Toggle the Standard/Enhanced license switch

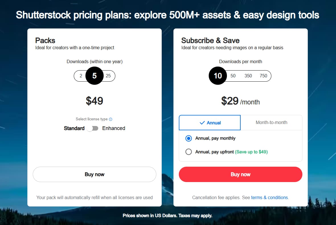click(93, 128)
